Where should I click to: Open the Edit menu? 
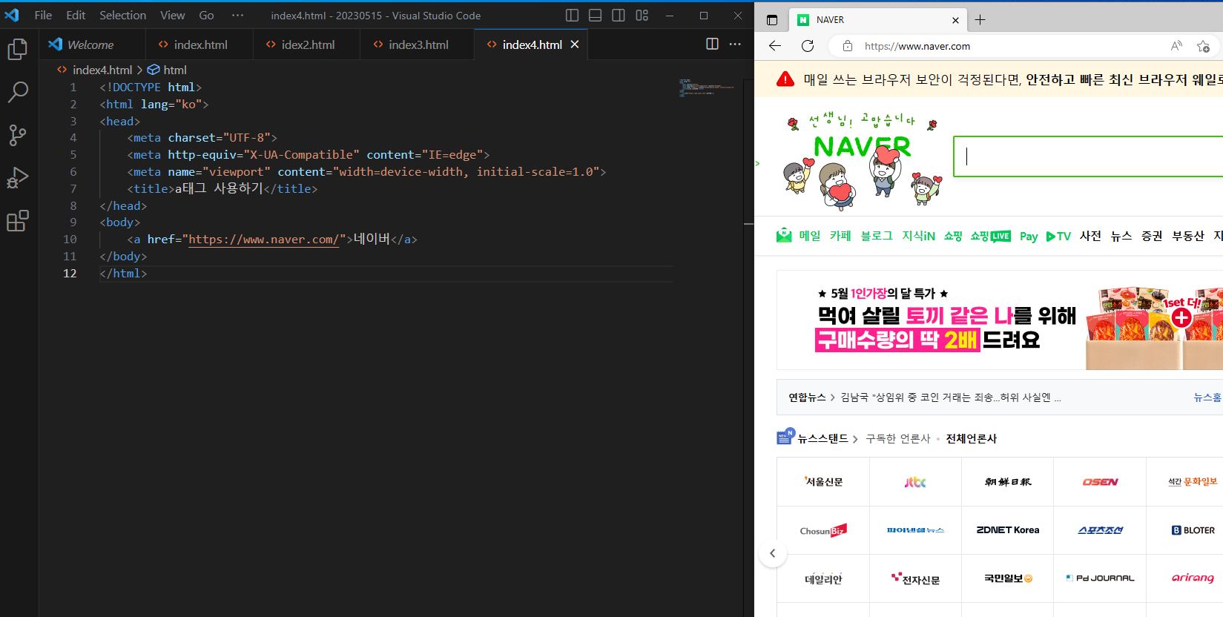pyautogui.click(x=76, y=16)
